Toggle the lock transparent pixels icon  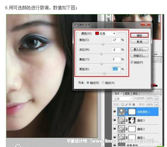[x=122, y=104]
